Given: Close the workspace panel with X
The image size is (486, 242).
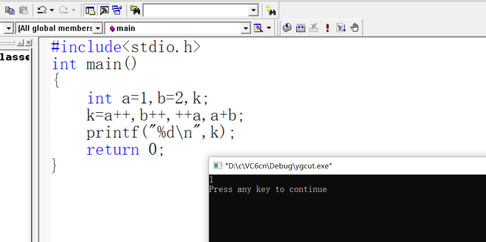Looking at the screenshot, I should pos(28,42).
